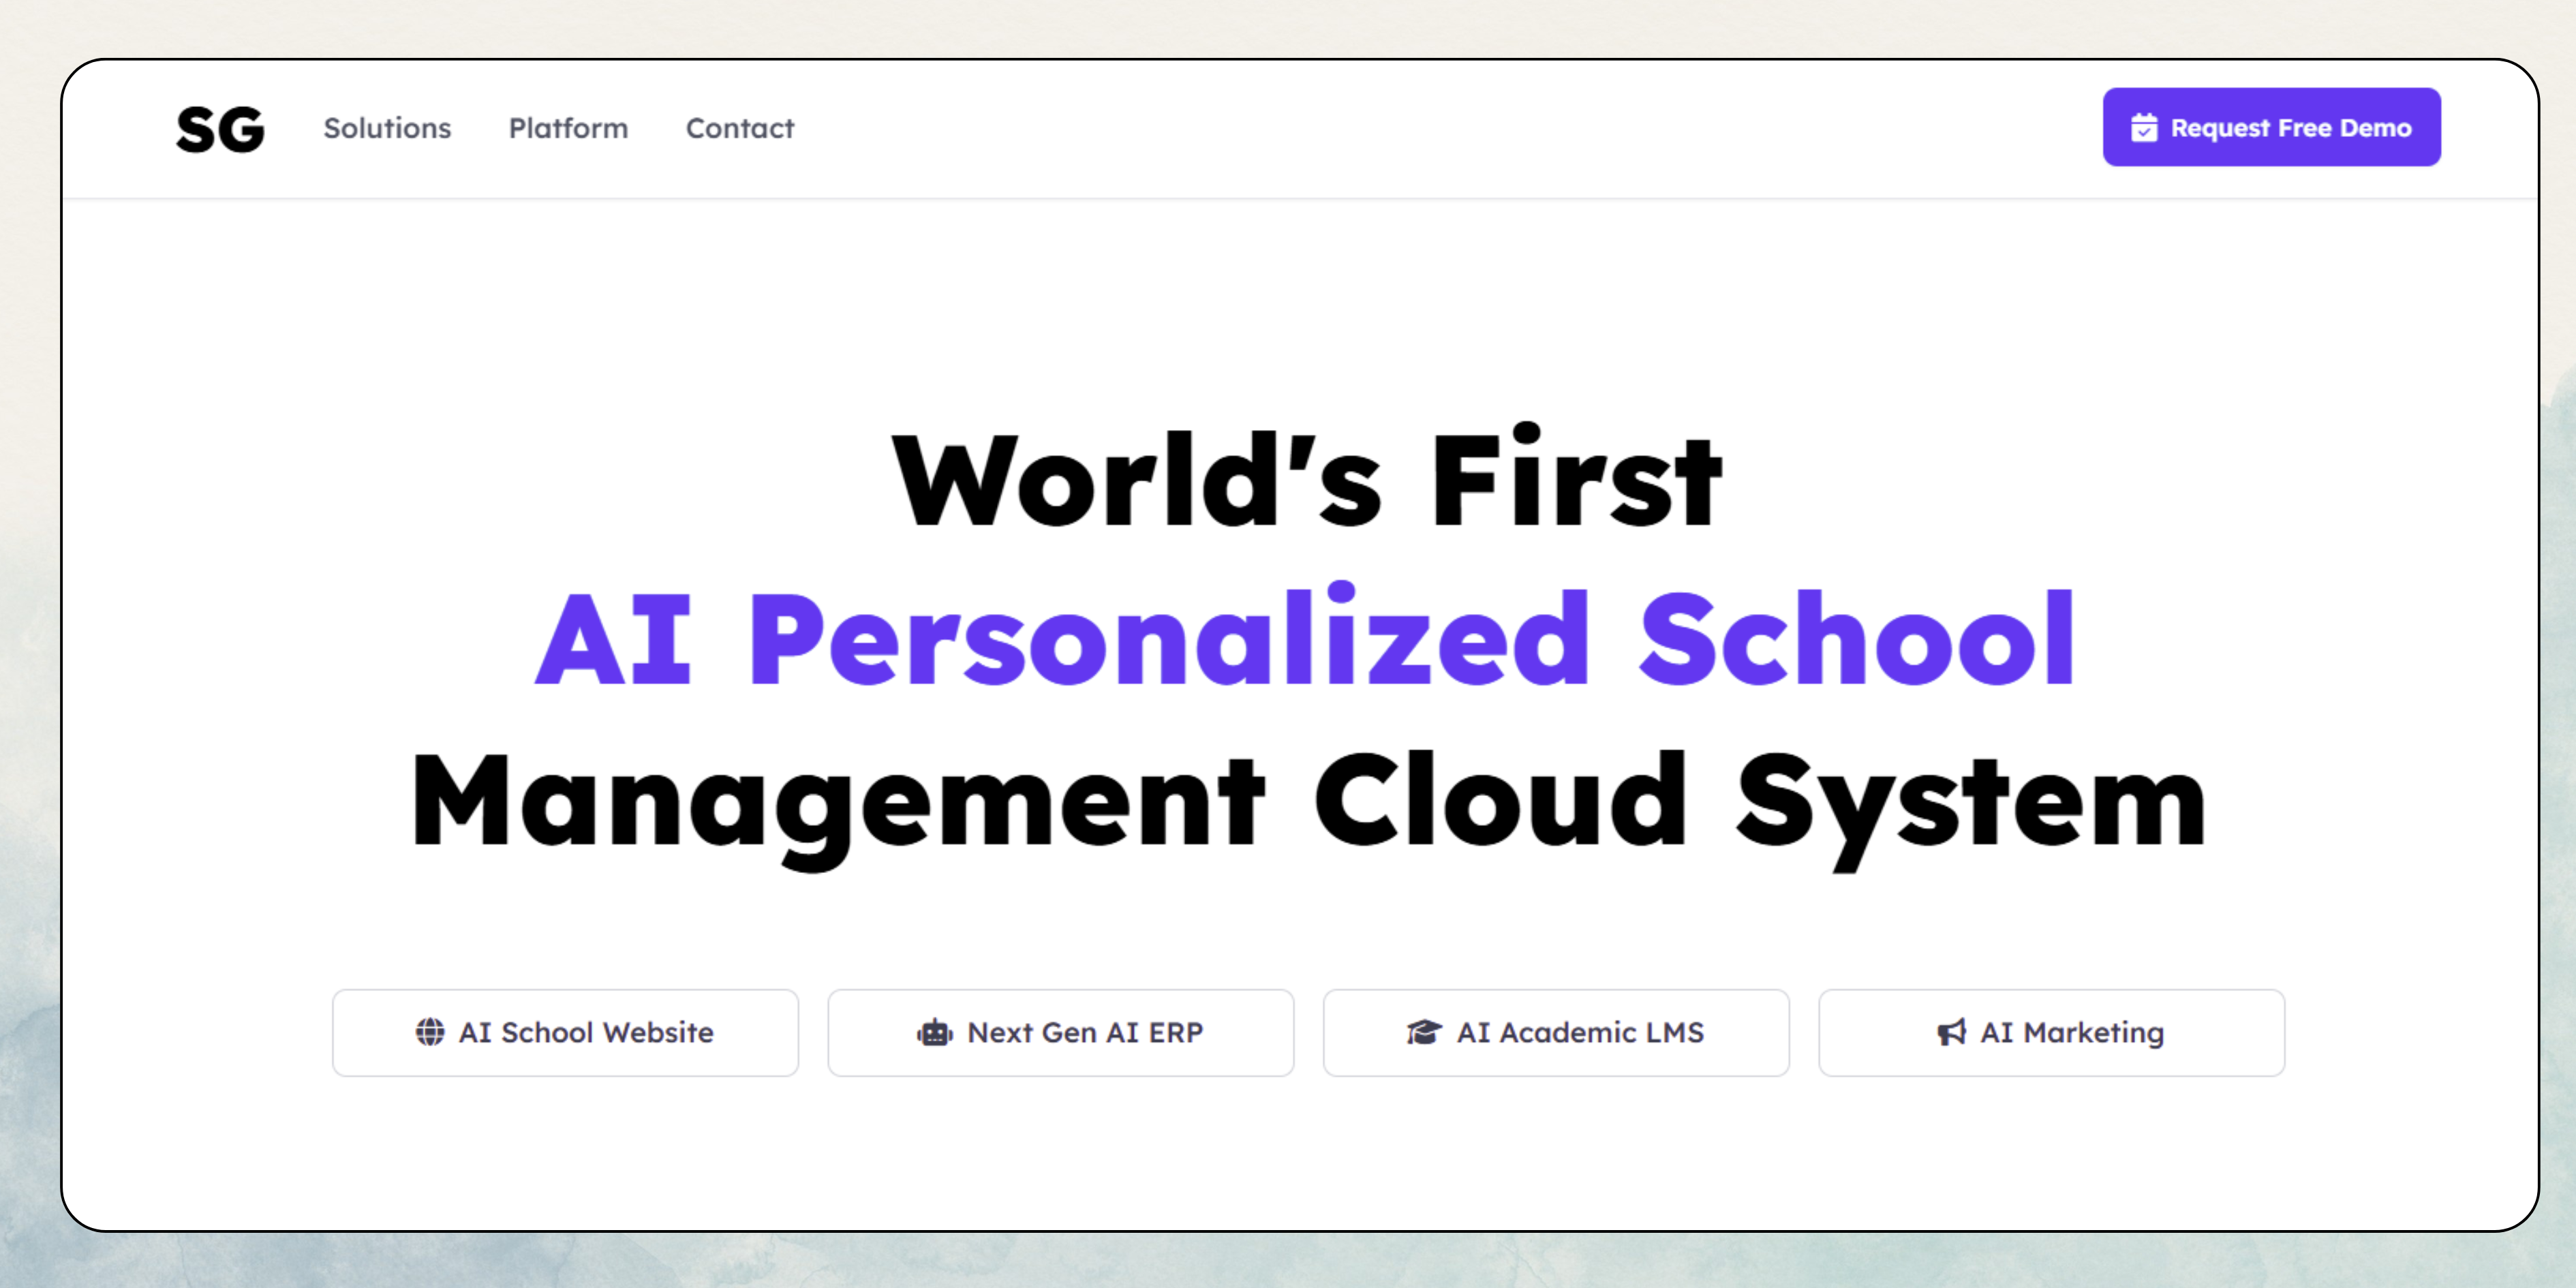Open the Platform menu

(567, 128)
